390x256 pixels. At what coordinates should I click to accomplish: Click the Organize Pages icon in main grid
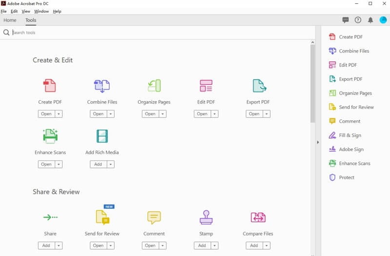point(154,86)
